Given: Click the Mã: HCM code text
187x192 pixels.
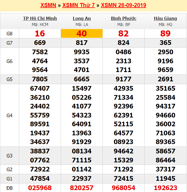Looking at the screenshot, I should pos(40,25).
